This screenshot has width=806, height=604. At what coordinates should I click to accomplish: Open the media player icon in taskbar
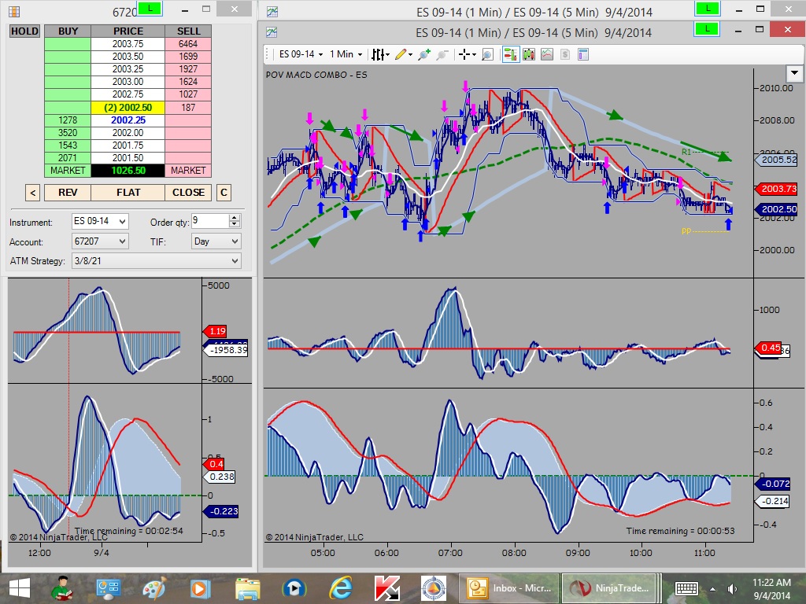pyautogui.click(x=201, y=588)
